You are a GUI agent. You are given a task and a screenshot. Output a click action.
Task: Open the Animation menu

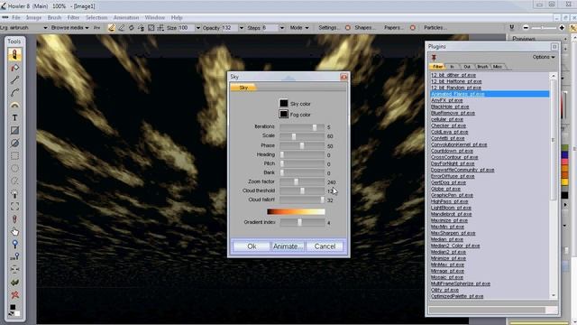[x=126, y=17]
